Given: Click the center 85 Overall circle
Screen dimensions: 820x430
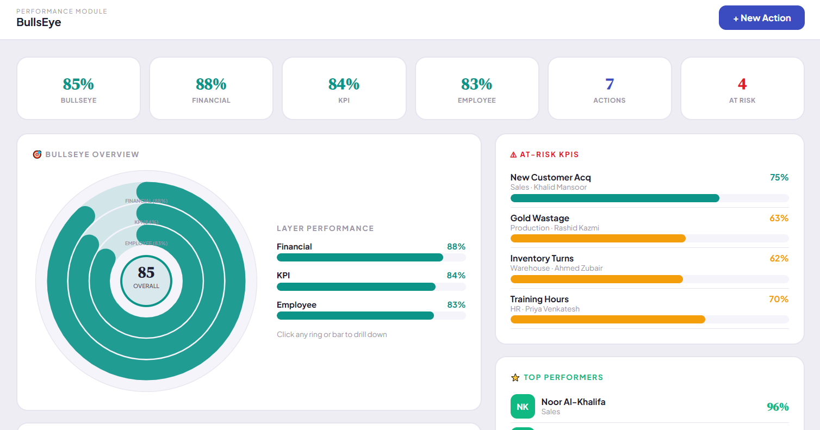Looking at the screenshot, I should (146, 281).
